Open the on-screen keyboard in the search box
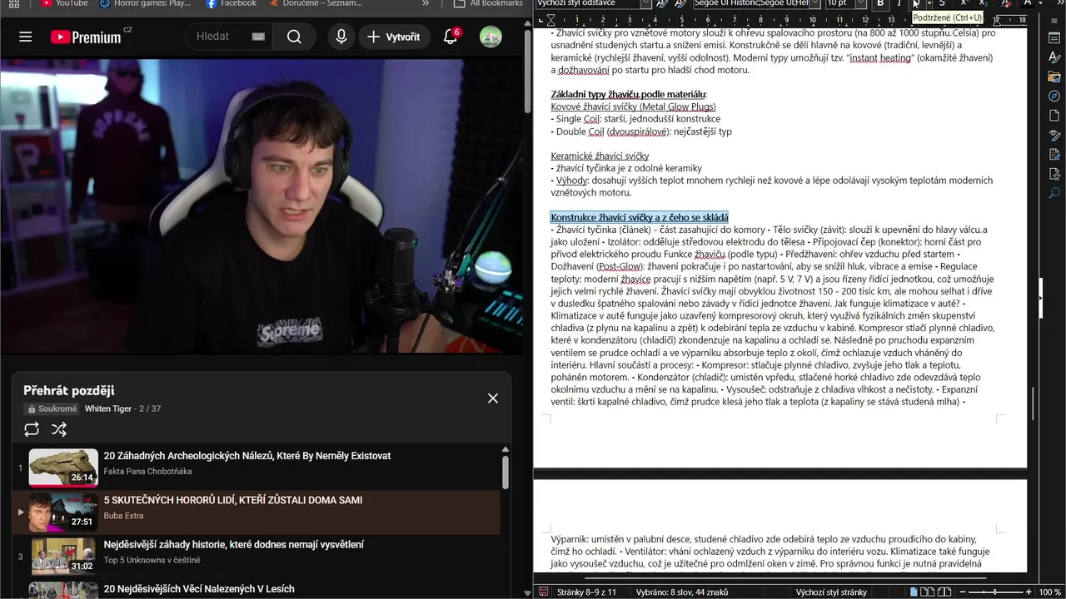 click(x=258, y=37)
